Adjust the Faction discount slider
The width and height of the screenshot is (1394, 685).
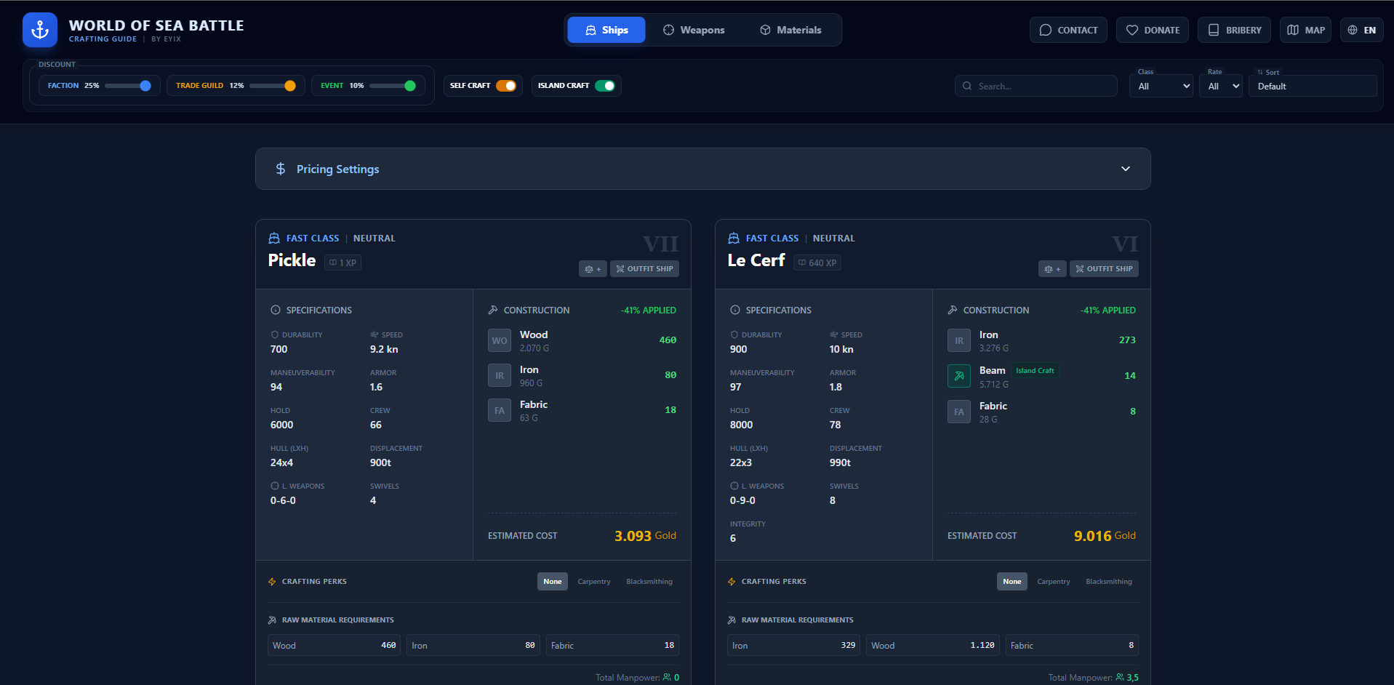pyautogui.click(x=127, y=86)
